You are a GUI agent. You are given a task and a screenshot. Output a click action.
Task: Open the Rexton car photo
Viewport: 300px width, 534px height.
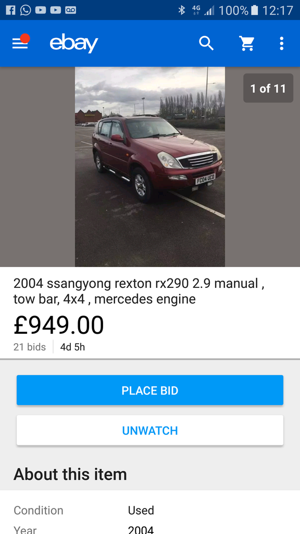pyautogui.click(x=150, y=167)
